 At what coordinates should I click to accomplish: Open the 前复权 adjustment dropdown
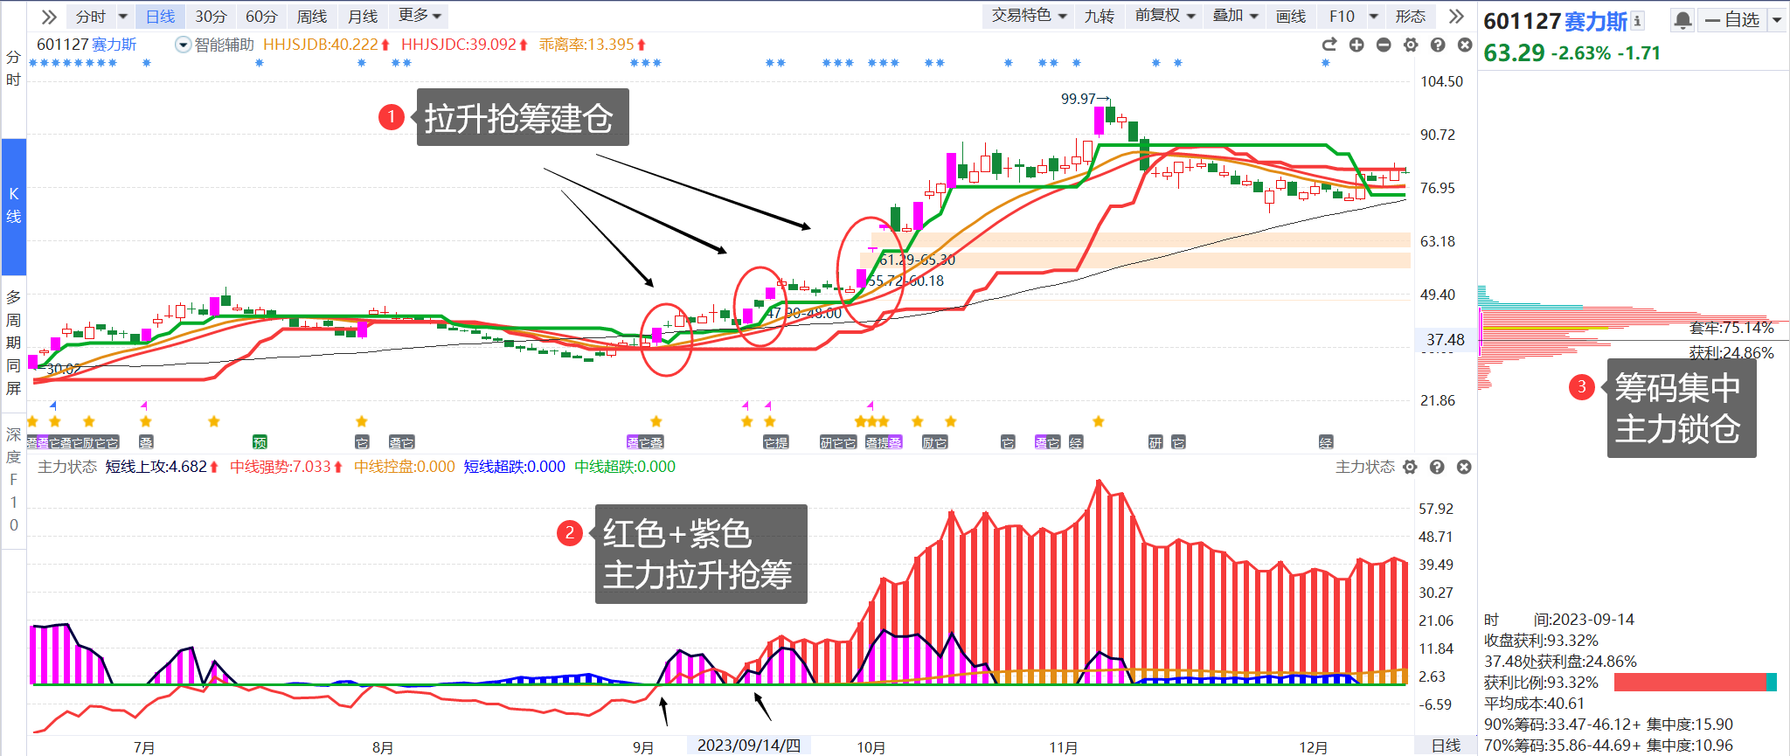tap(1165, 16)
